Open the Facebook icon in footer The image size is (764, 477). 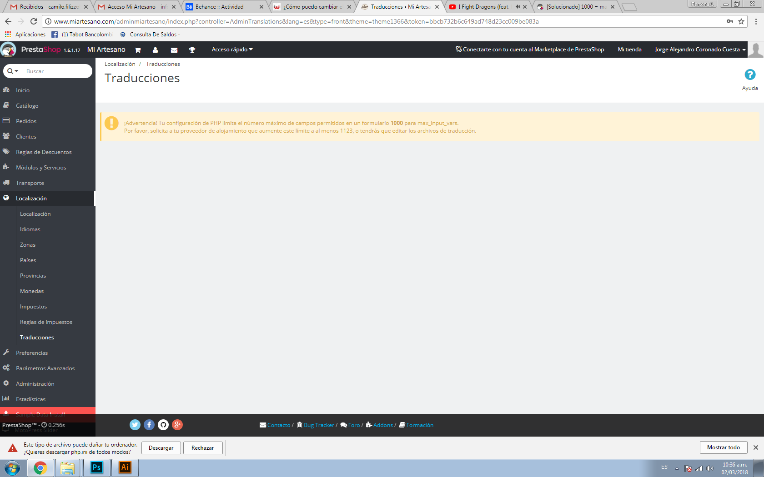pyautogui.click(x=149, y=425)
